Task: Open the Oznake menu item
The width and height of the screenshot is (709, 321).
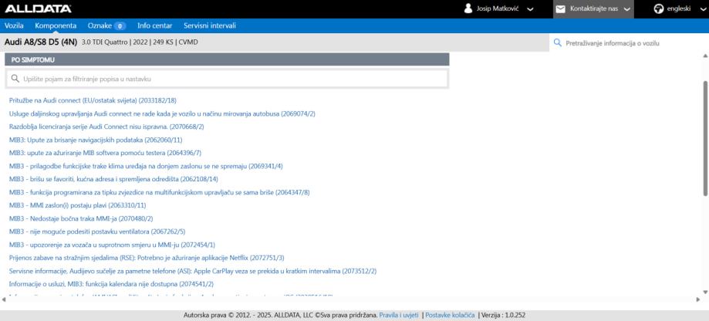Action: pyautogui.click(x=100, y=25)
